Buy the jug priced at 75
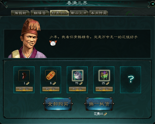 click(77, 89)
